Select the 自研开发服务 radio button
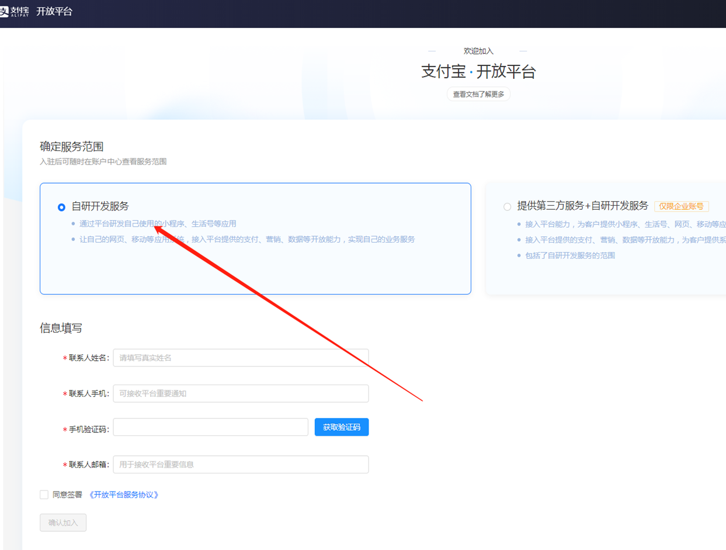This screenshot has height=550, width=726. click(x=61, y=207)
